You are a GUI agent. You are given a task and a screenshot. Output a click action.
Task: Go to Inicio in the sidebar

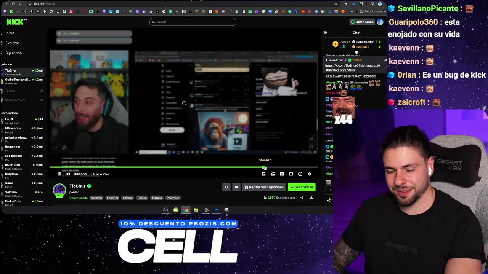pos(10,33)
